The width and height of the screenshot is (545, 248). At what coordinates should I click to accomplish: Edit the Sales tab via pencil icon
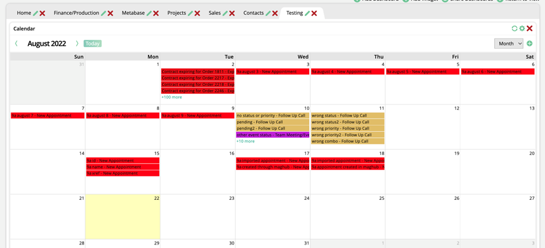point(225,13)
